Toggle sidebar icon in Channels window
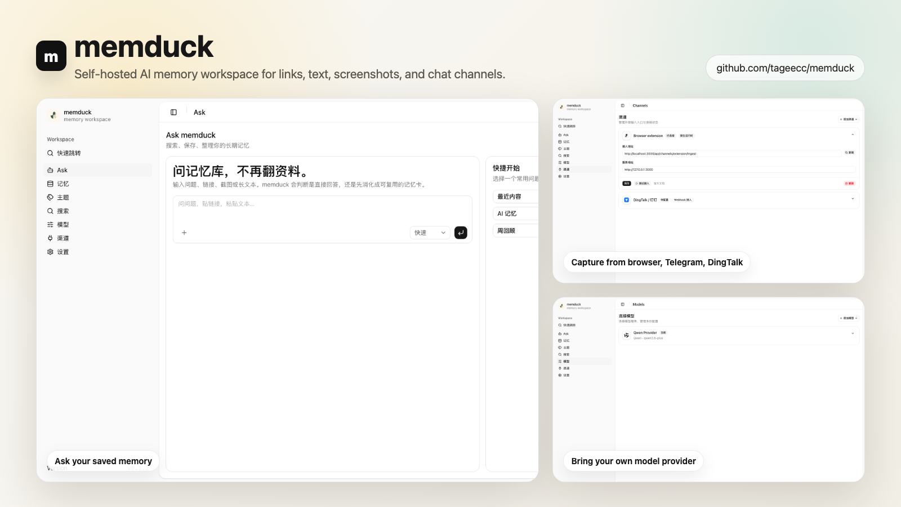The width and height of the screenshot is (901, 507). click(622, 105)
